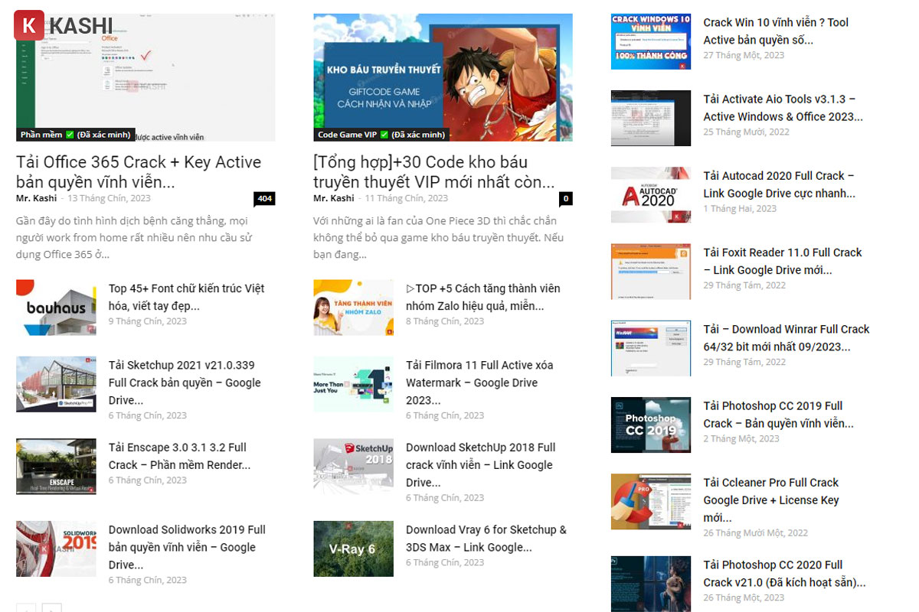
Task: Open 'Tải Autocad 2020 Full Crack' link
Action: [x=780, y=184]
